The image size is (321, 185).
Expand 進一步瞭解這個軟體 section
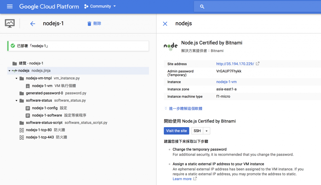[x=183, y=108]
